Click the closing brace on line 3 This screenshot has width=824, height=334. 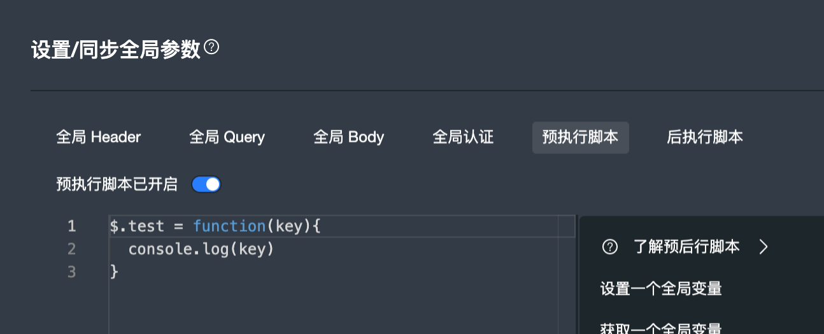(114, 272)
